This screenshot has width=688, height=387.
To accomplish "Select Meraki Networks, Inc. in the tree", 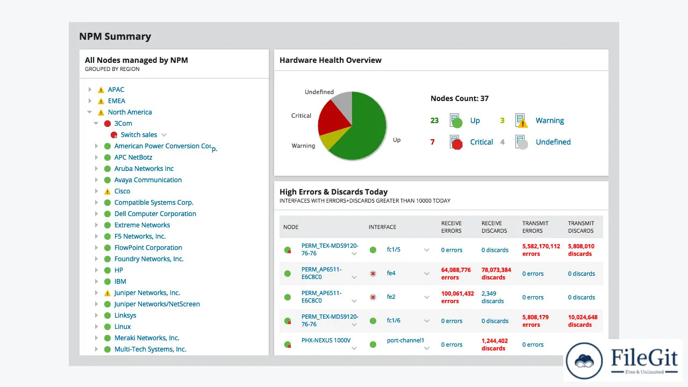I will pyautogui.click(x=147, y=338).
